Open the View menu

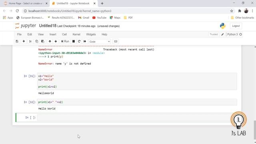tap(41, 34)
